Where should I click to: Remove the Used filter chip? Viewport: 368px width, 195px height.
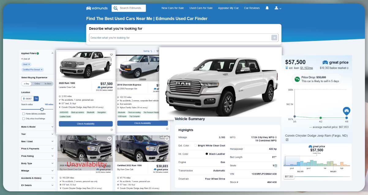pos(29,64)
